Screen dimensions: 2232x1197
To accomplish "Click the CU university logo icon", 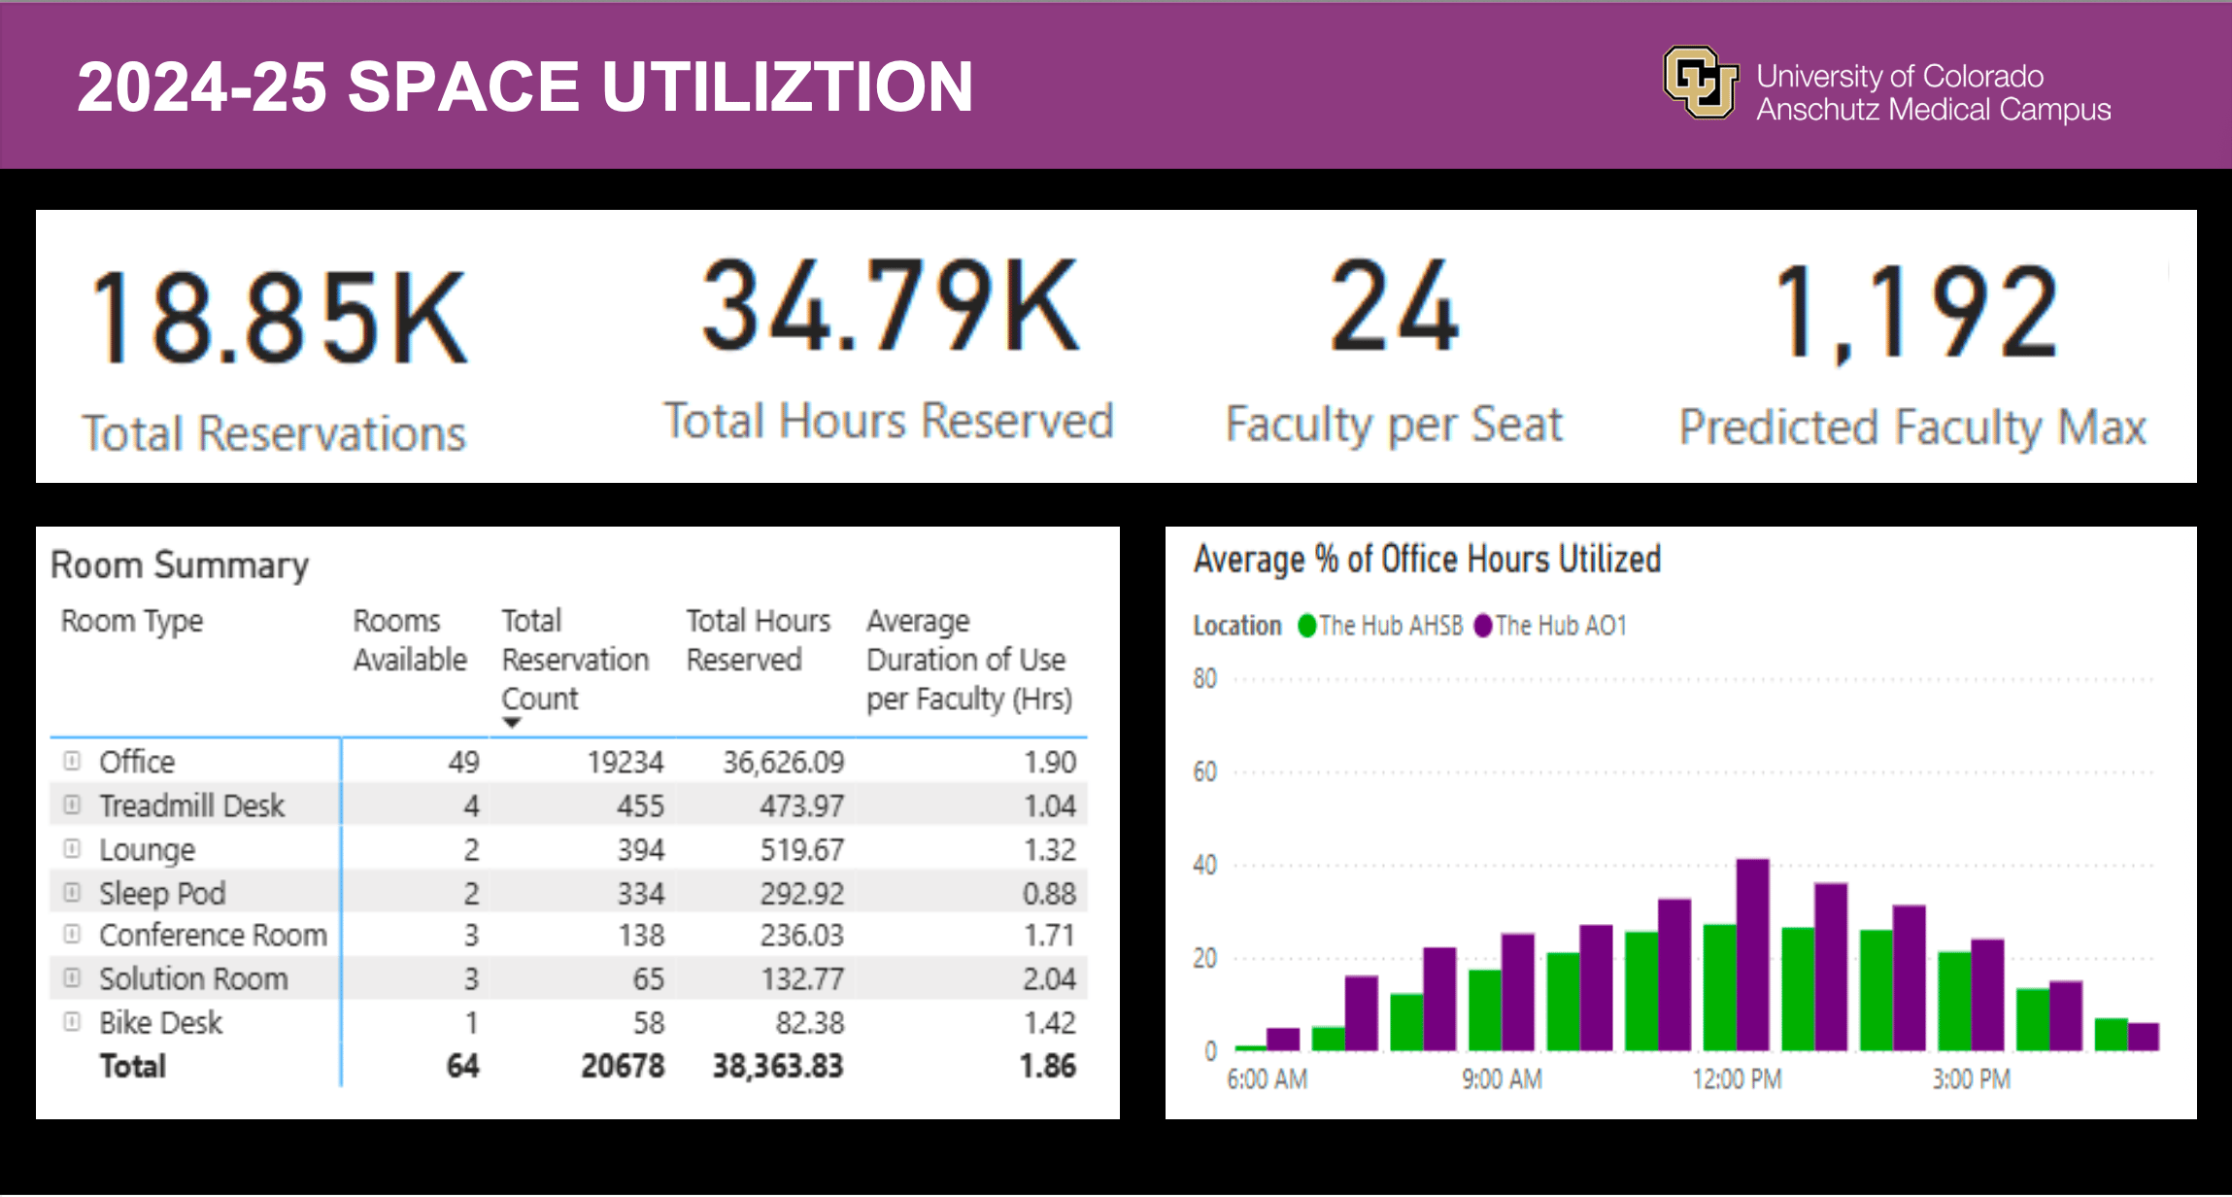I will click(x=1700, y=83).
